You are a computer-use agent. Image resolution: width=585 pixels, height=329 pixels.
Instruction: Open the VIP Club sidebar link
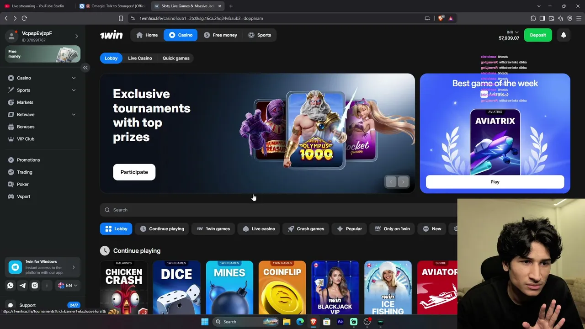pyautogui.click(x=26, y=139)
